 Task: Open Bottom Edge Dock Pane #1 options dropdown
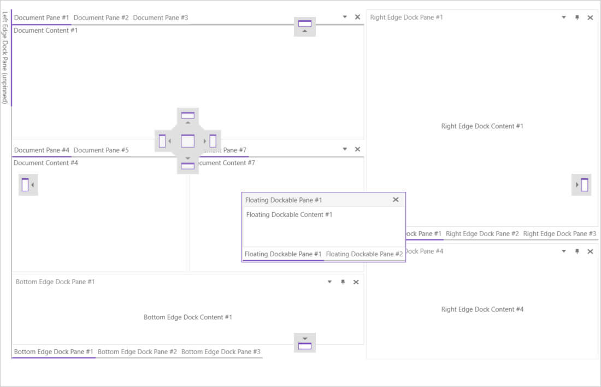(x=329, y=282)
